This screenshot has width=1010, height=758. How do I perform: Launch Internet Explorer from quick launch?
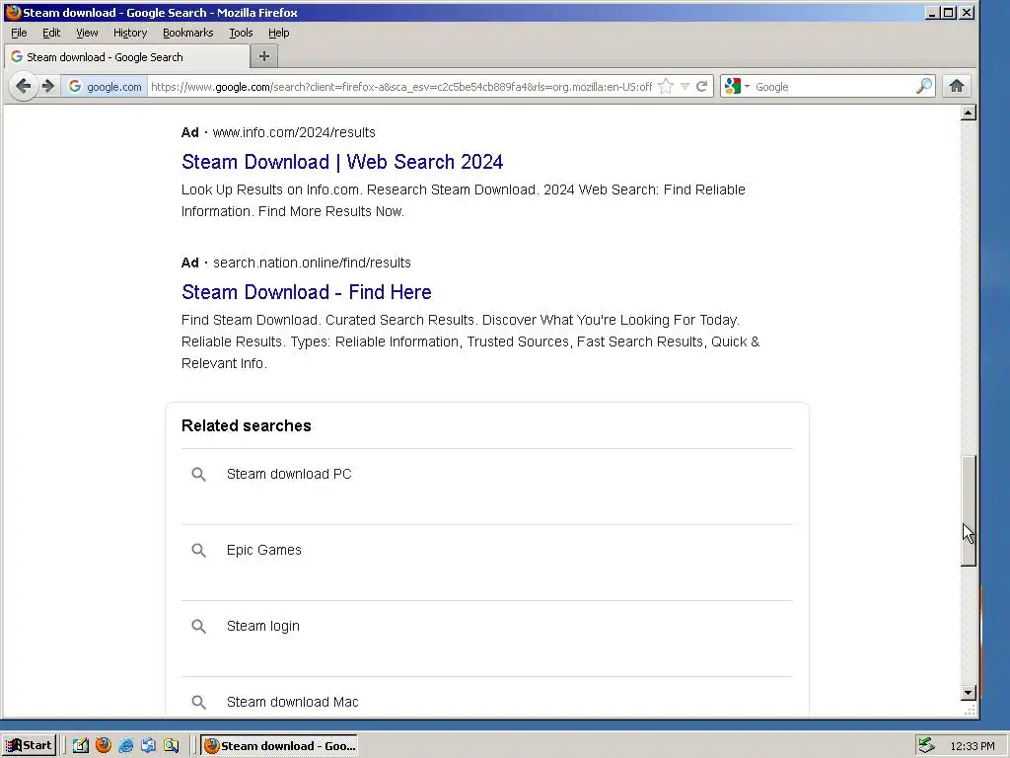point(125,746)
